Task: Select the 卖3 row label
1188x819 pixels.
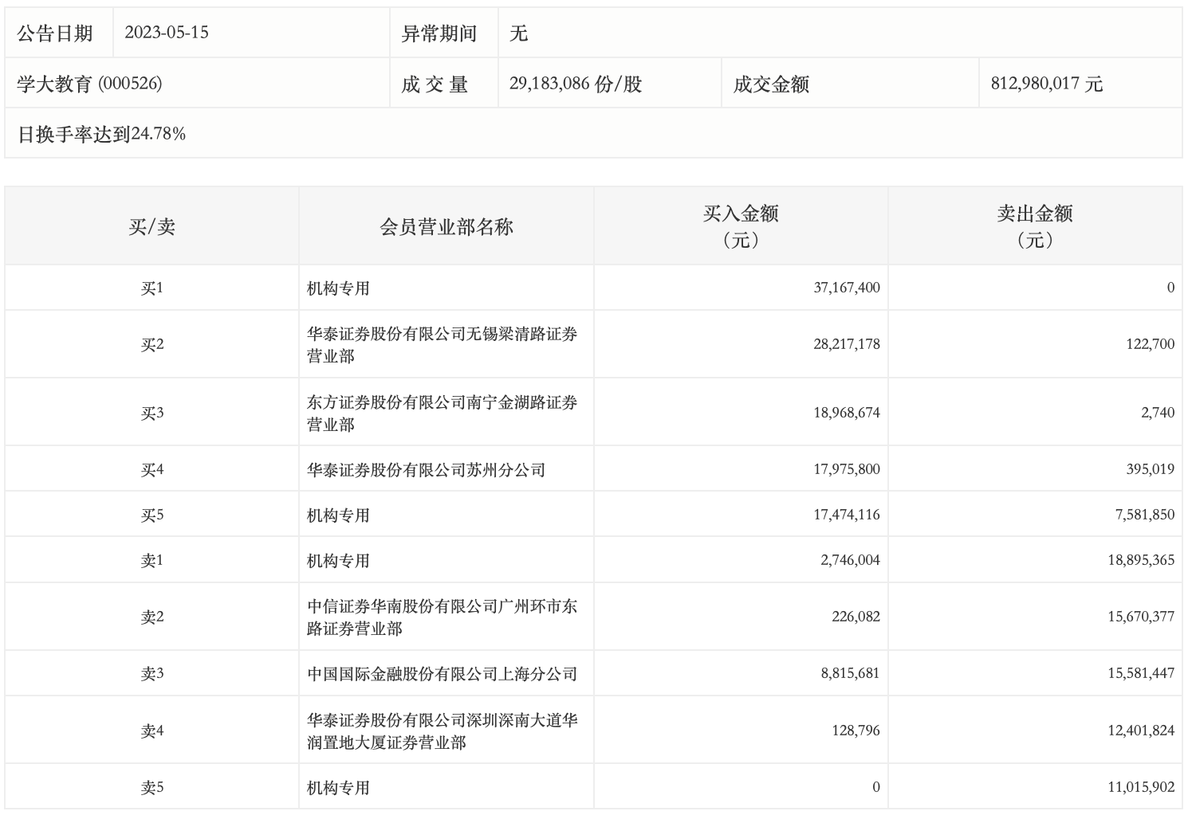Action: [152, 674]
